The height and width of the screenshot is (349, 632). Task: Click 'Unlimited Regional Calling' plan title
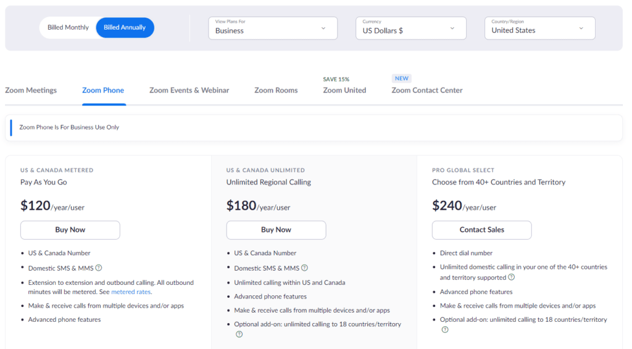[268, 182]
